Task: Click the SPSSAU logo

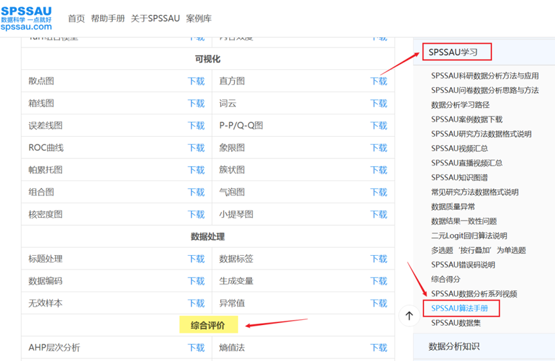Action: tap(26, 19)
